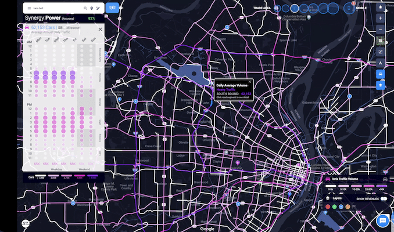This screenshot has height=232, width=394.
Task: Click the Fri column header in traffic chart
Action: coord(74,39)
